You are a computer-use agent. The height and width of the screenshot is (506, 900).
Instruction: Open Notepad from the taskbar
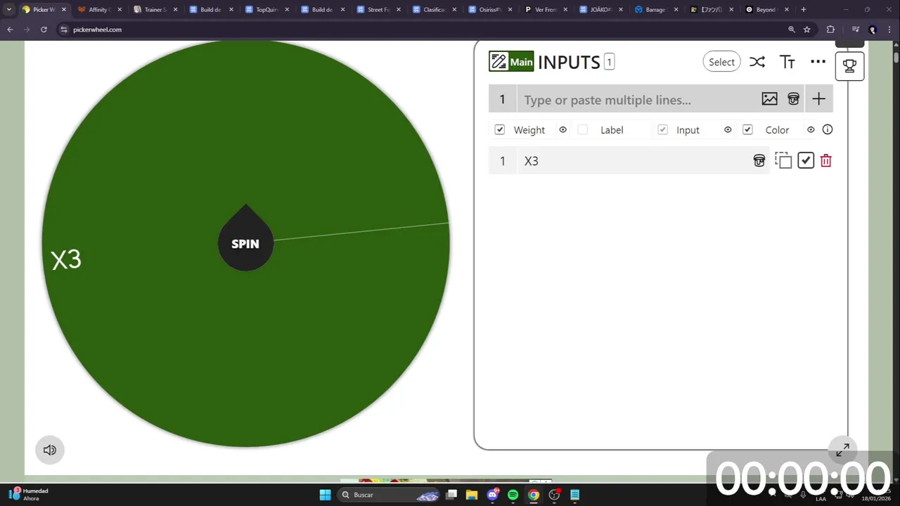(x=574, y=495)
